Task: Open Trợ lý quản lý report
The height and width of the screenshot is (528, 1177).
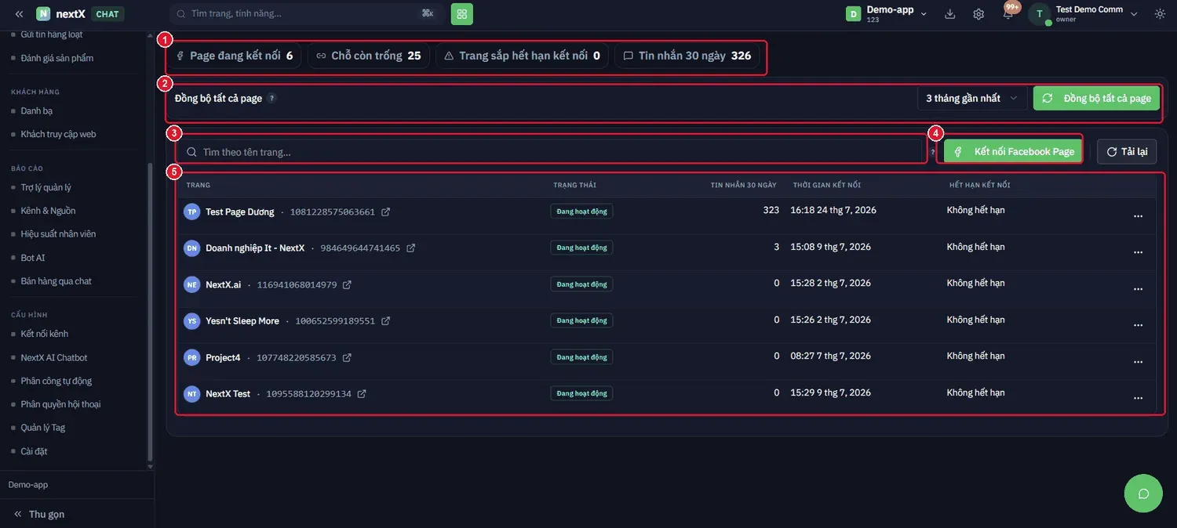Action: pos(46,187)
